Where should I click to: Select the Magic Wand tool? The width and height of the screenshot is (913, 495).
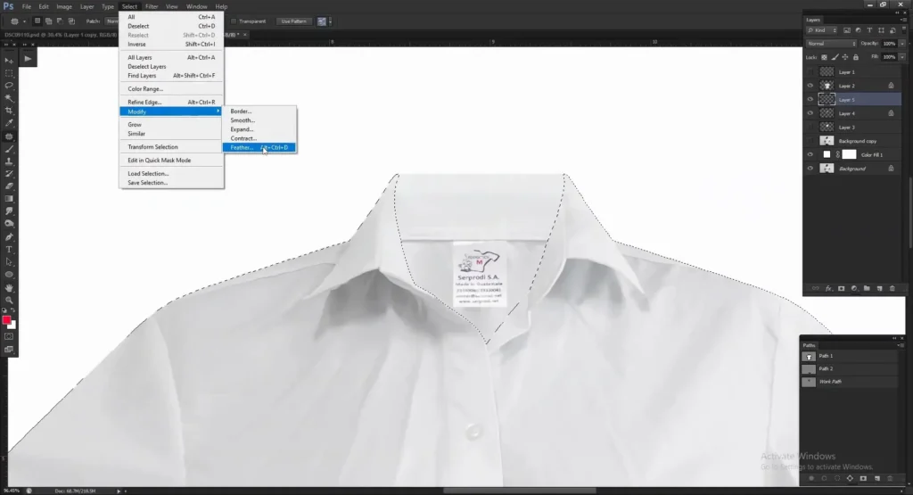[9, 98]
